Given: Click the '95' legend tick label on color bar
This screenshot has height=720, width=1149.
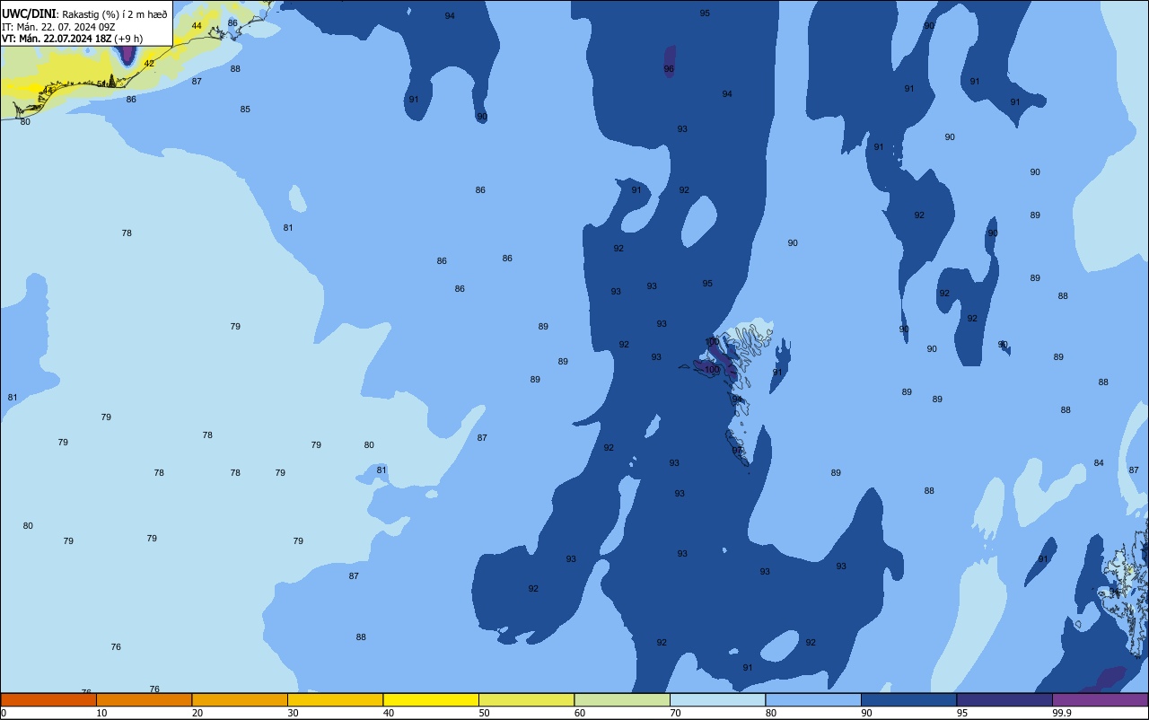Looking at the screenshot, I should (962, 713).
